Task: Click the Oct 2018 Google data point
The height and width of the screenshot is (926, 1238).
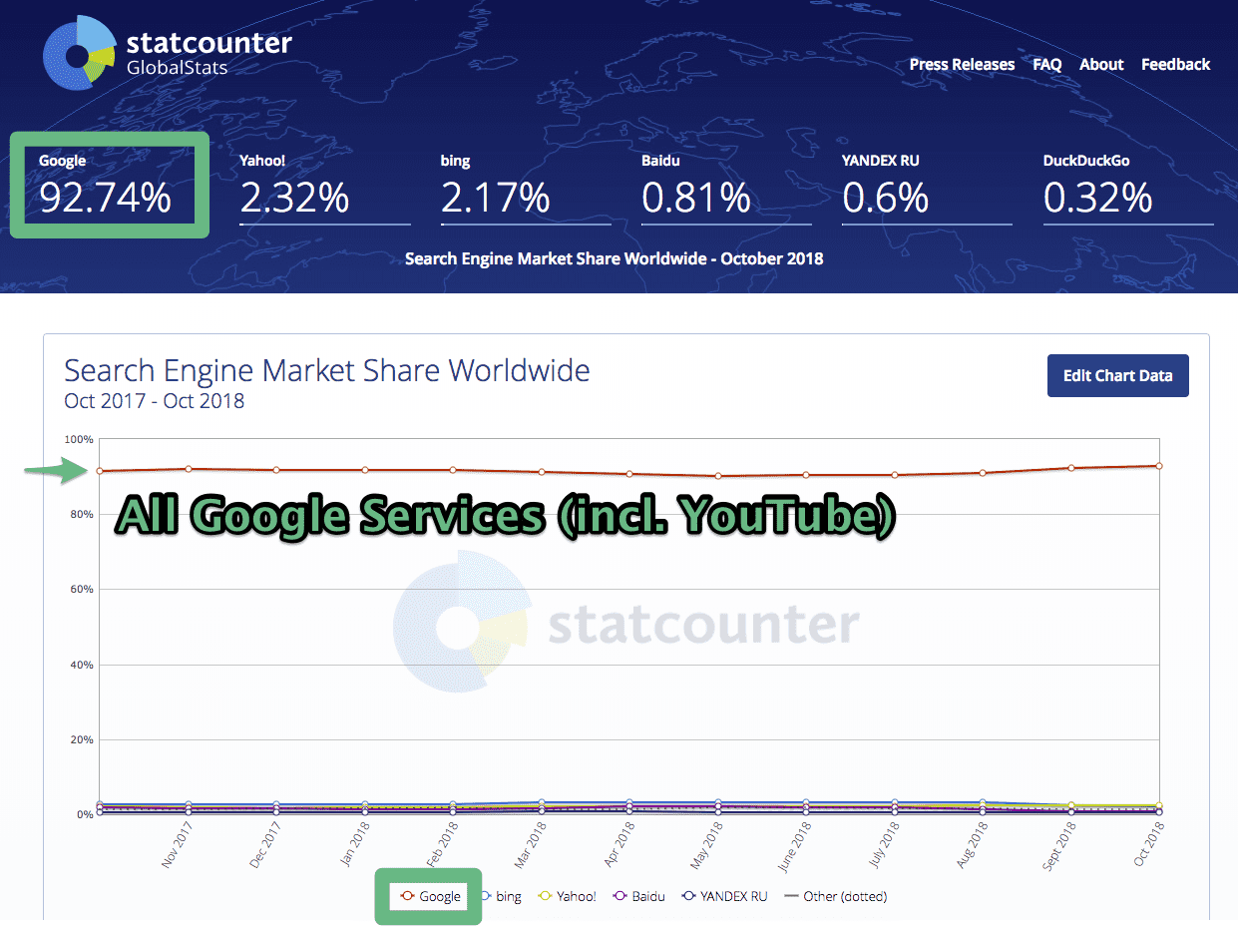Action: 1157,465
